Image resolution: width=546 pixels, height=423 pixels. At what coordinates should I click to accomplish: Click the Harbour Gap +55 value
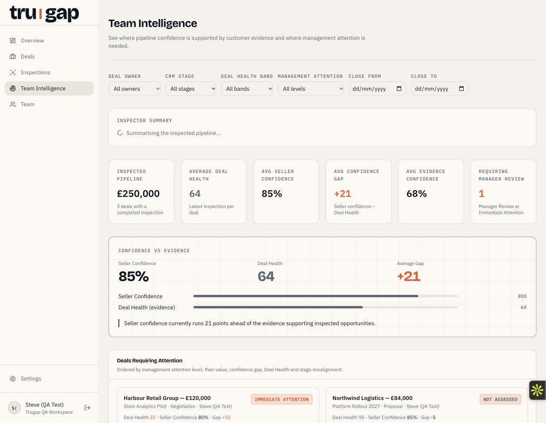tap(226, 417)
